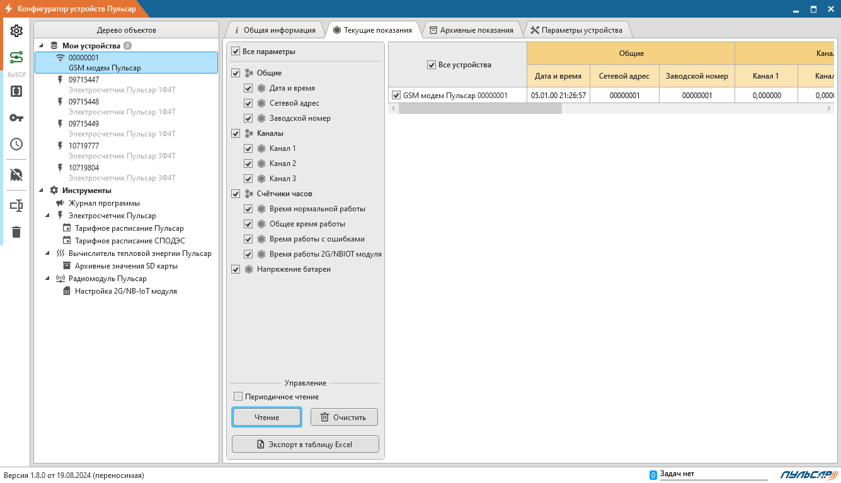Click the crossed-out ghost sidebar icon
The image size is (841, 483).
click(x=16, y=175)
